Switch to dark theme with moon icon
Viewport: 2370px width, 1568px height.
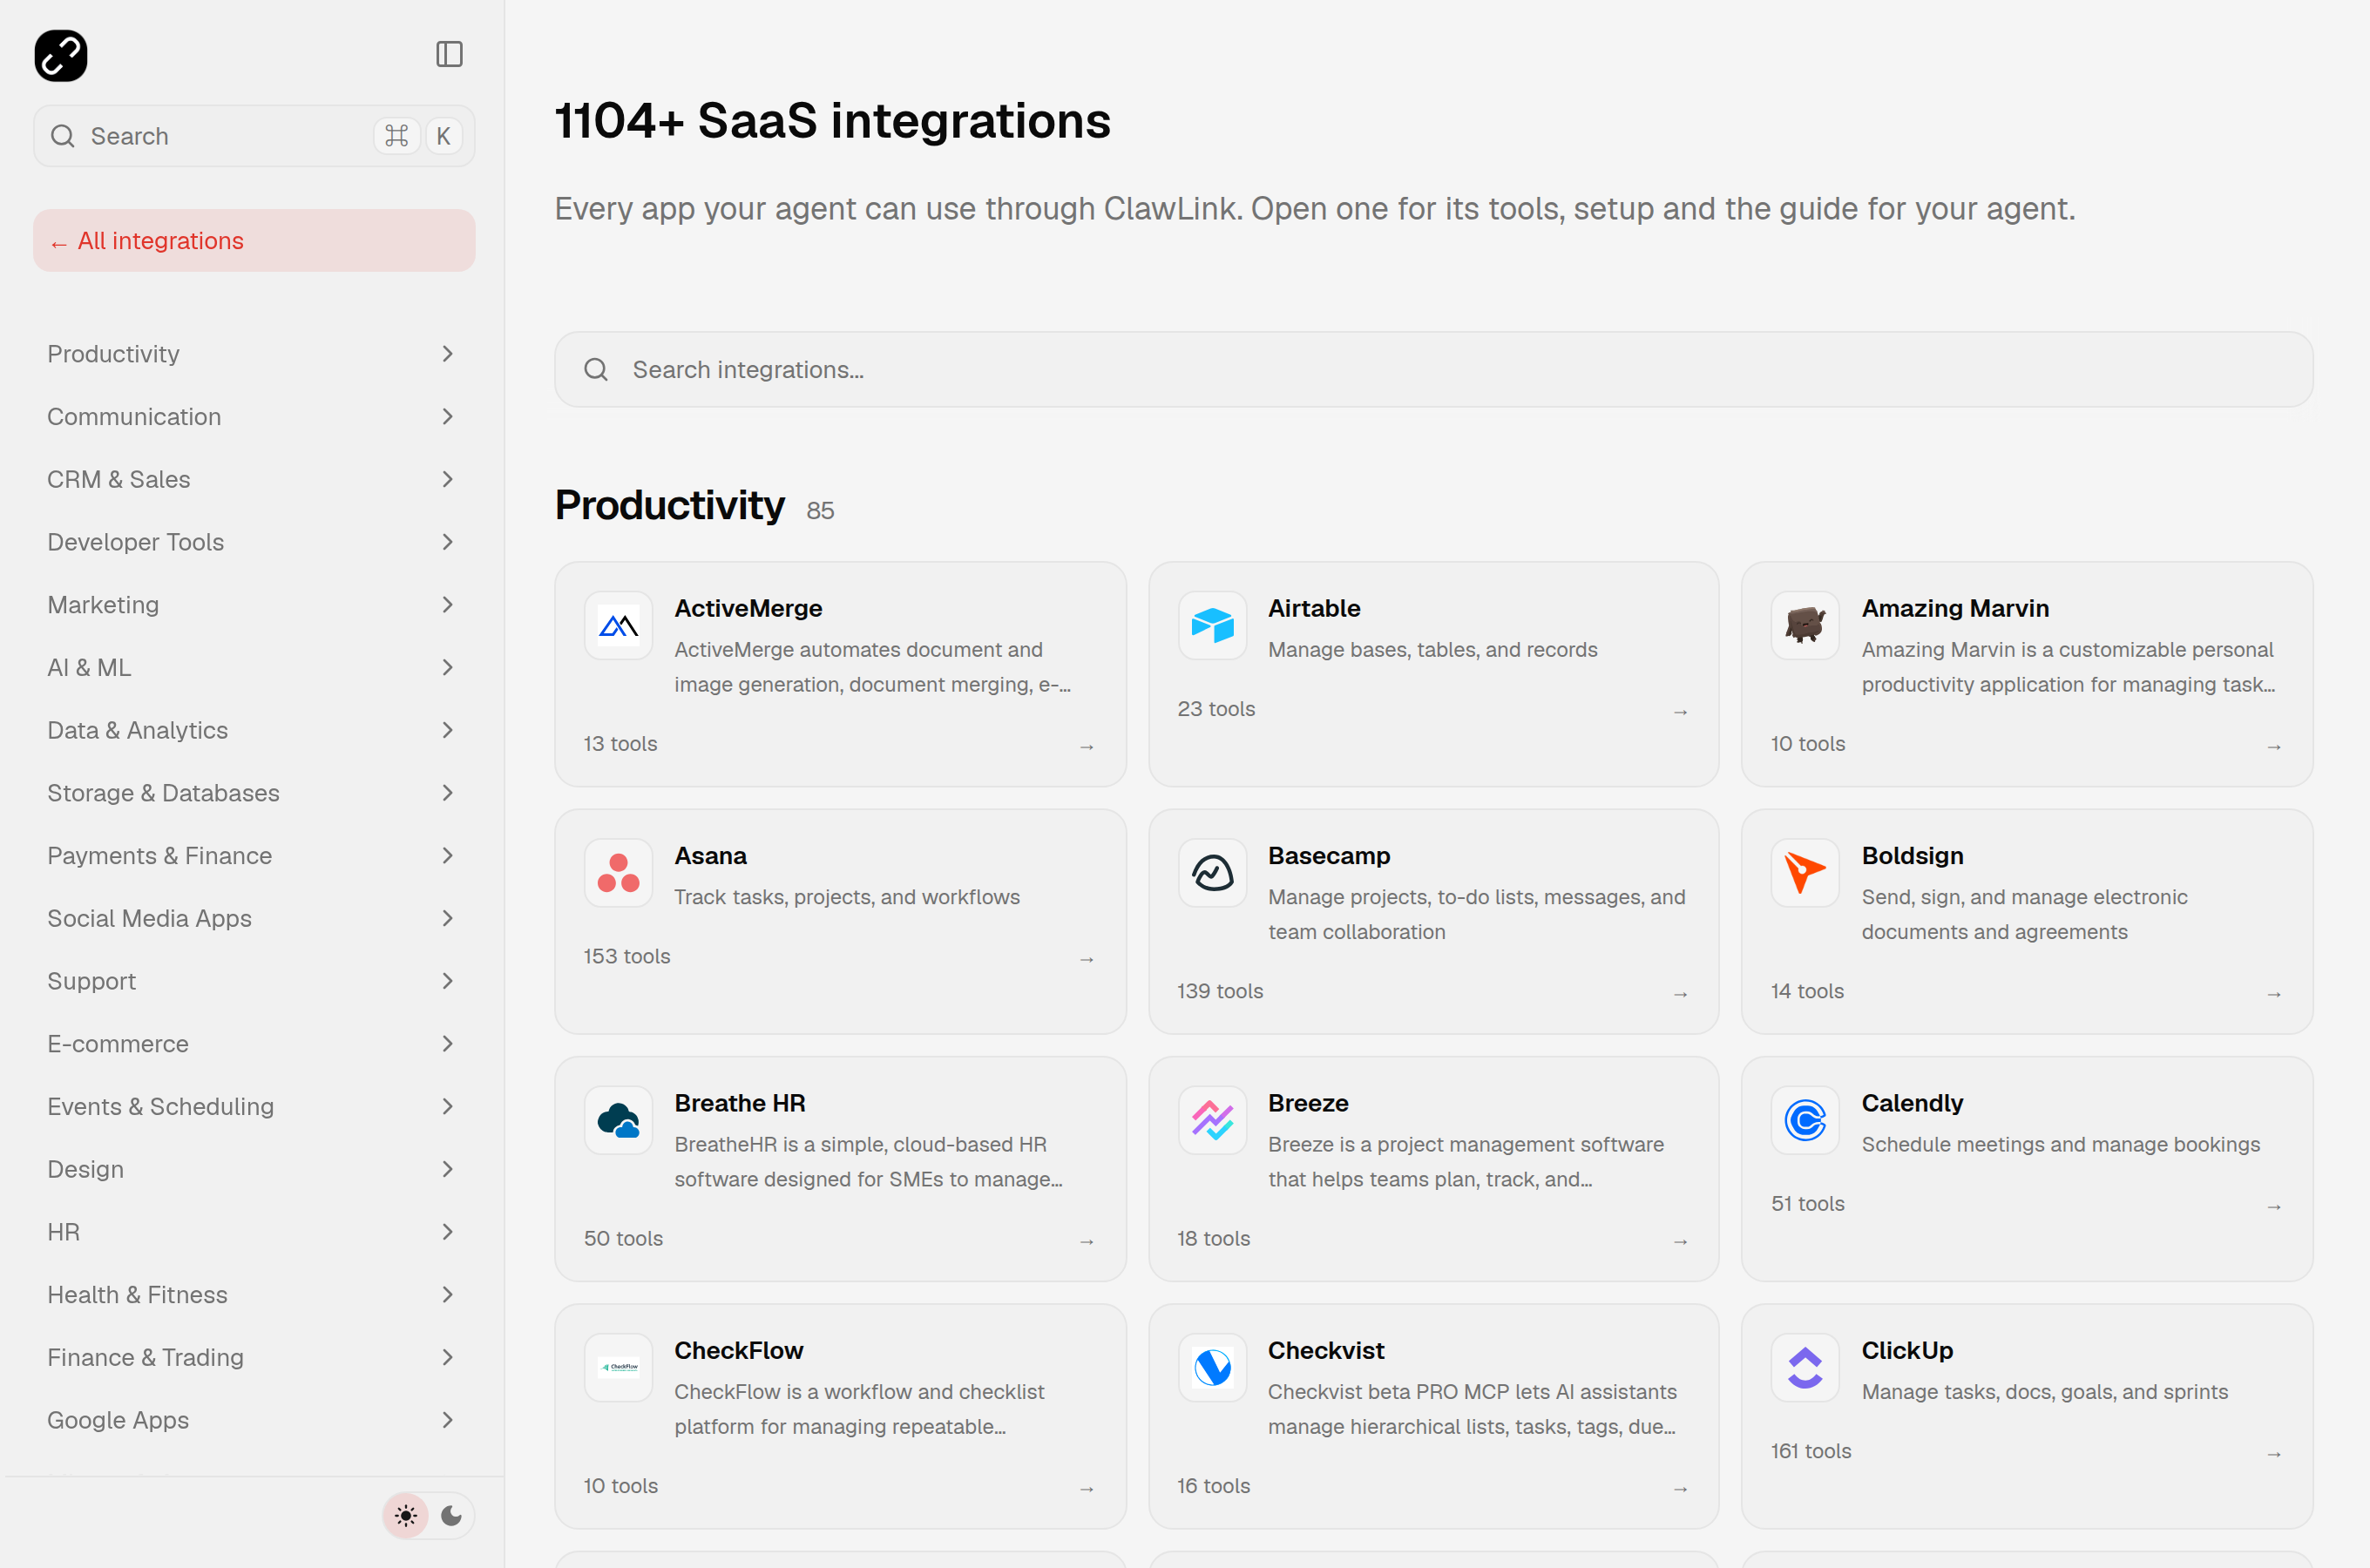[451, 1515]
